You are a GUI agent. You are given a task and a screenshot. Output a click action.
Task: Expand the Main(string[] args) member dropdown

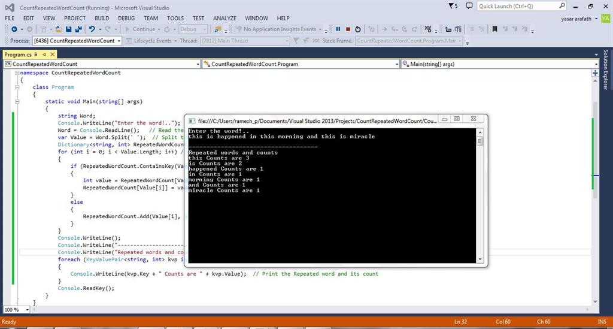[x=596, y=64]
